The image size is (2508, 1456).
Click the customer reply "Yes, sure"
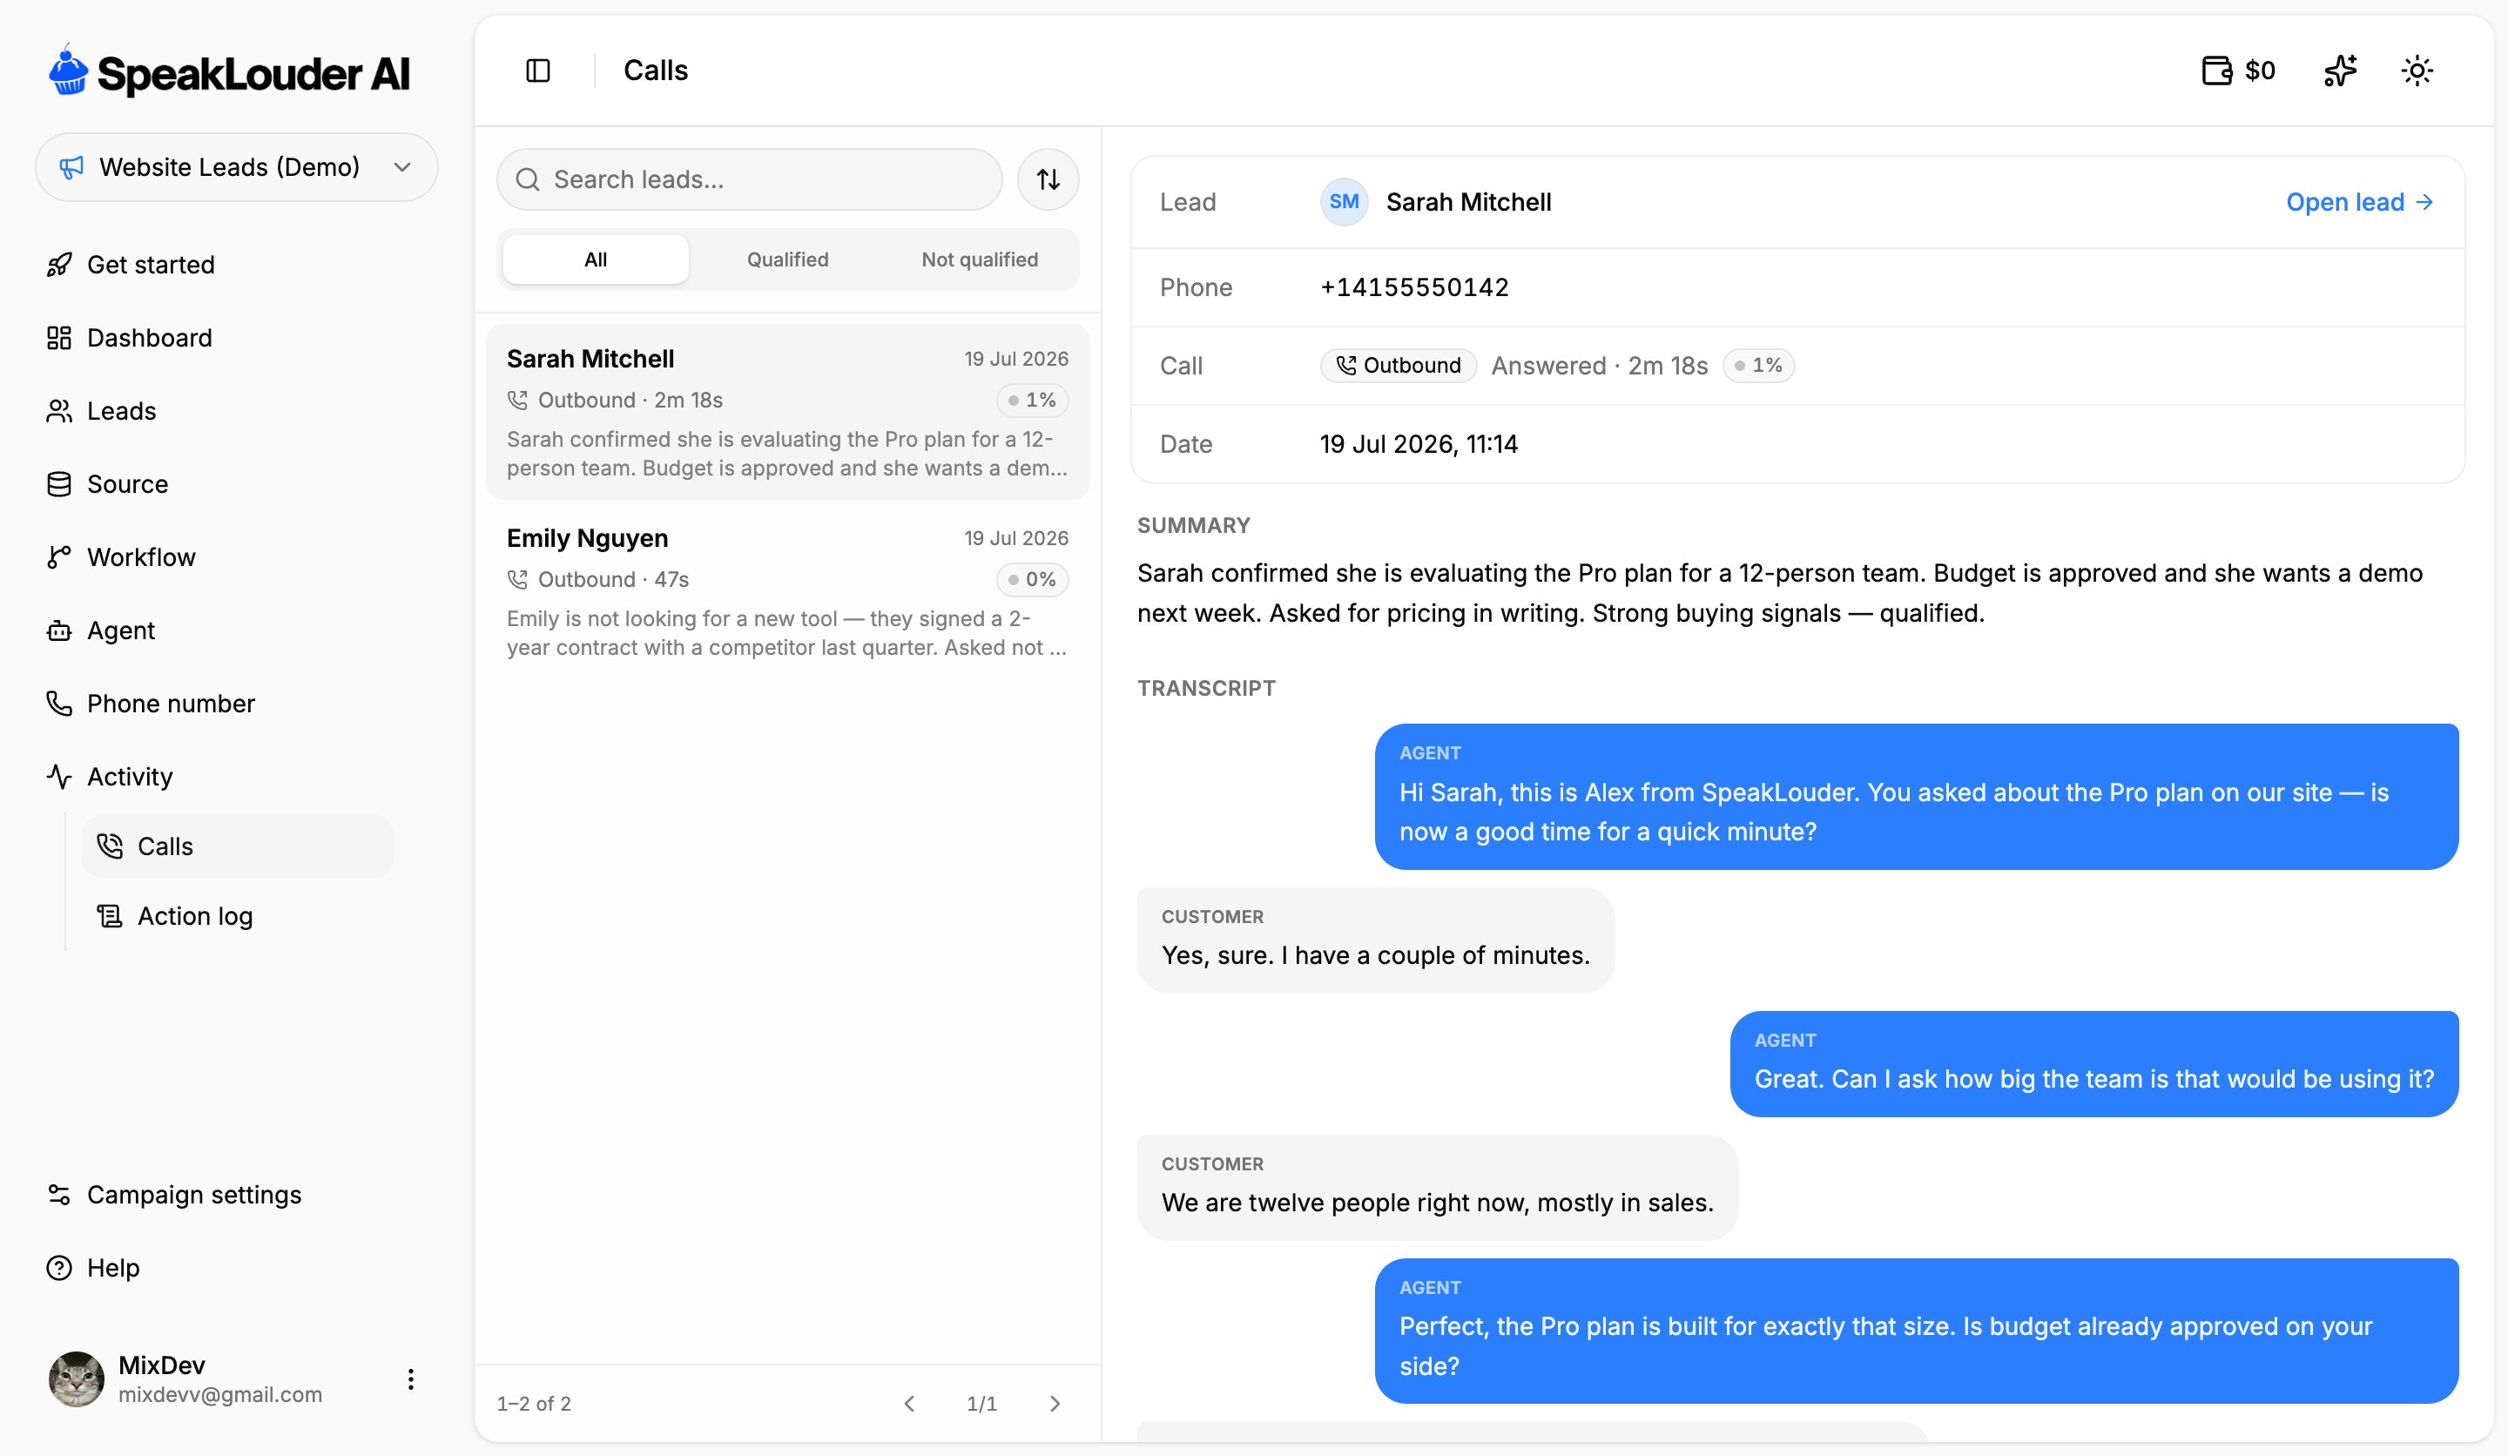tap(1375, 940)
